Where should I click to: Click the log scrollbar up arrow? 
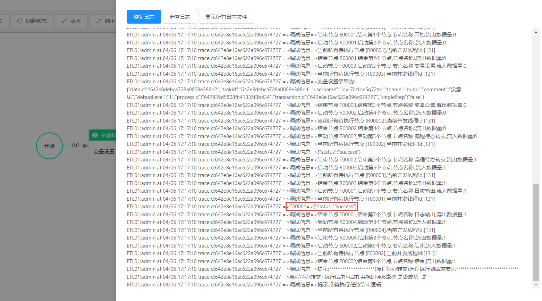(x=536, y=32)
